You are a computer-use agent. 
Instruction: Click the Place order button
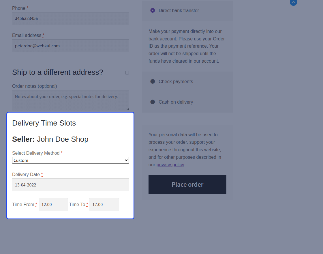[187, 184]
